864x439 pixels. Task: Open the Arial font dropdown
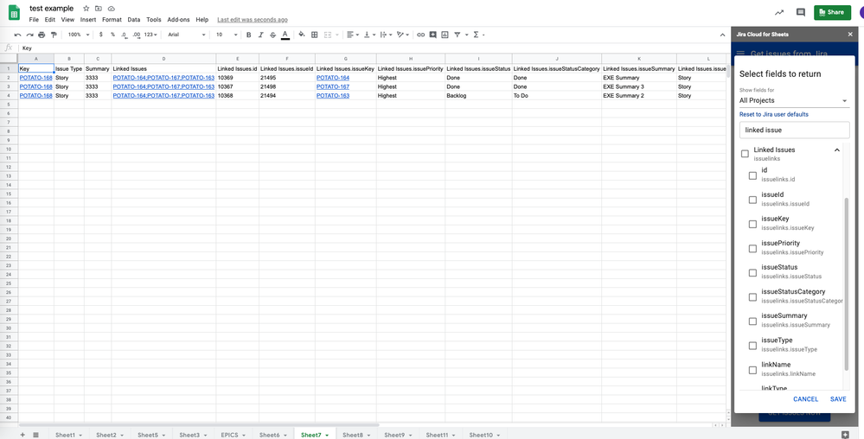pos(187,35)
